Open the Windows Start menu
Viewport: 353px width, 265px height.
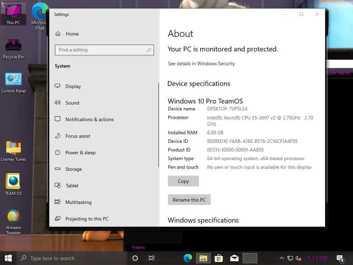click(8, 258)
